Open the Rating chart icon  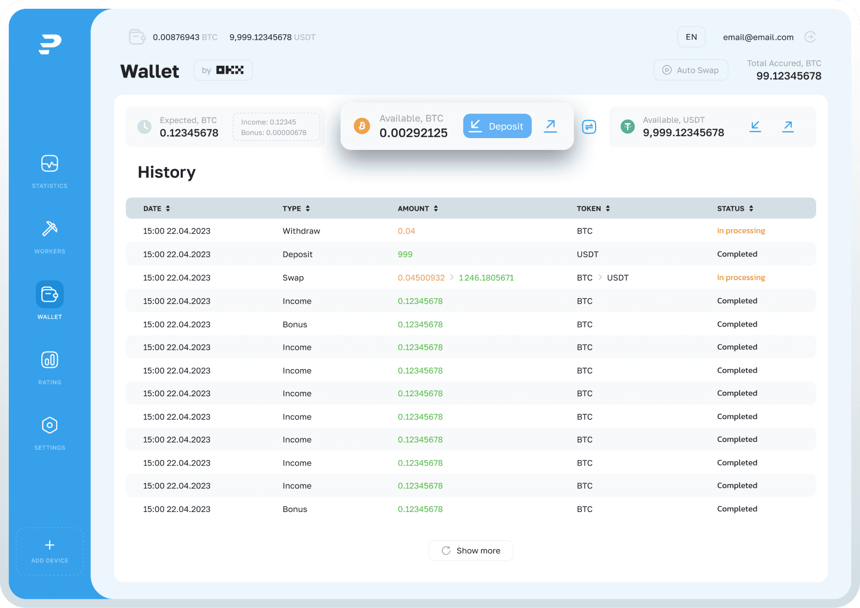50,360
